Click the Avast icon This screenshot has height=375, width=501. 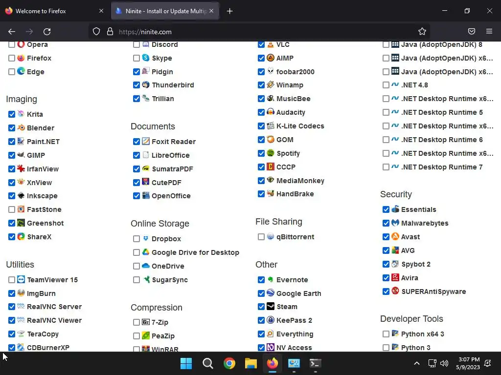point(395,237)
